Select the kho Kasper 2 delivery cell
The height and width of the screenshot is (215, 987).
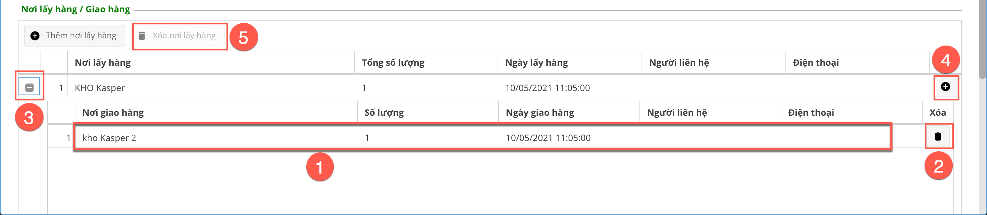(109, 138)
